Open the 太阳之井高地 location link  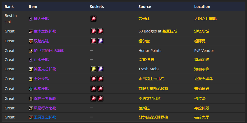[205, 19]
